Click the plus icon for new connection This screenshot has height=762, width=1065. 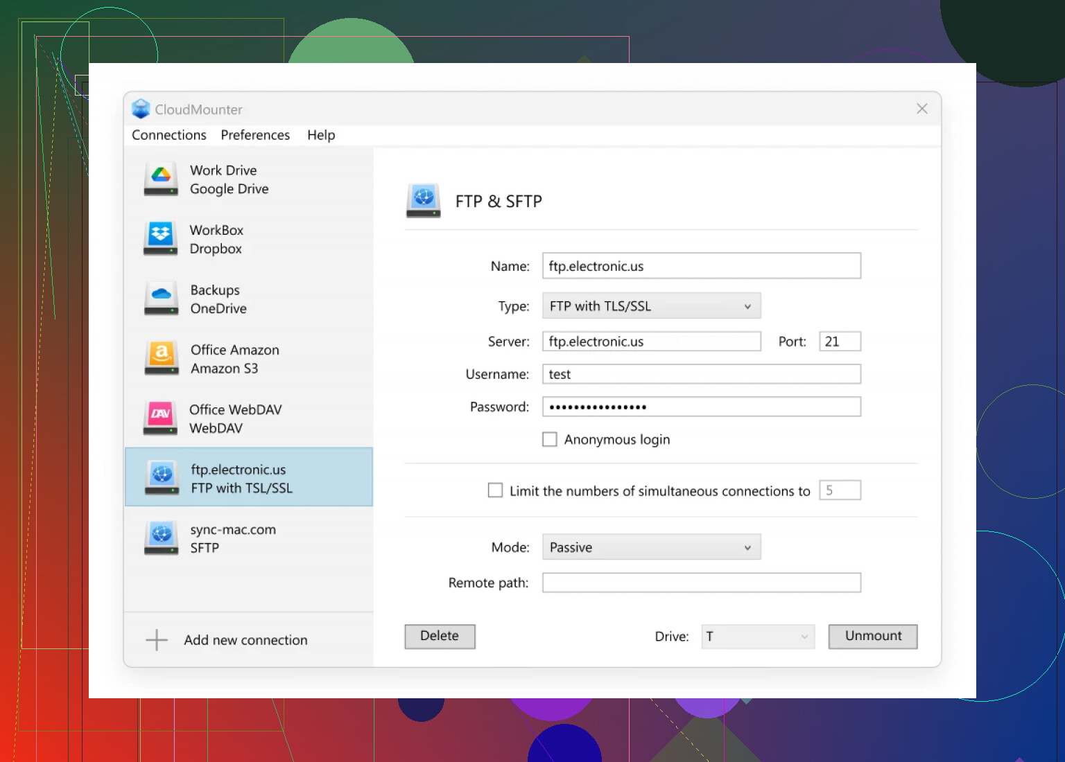pos(157,640)
